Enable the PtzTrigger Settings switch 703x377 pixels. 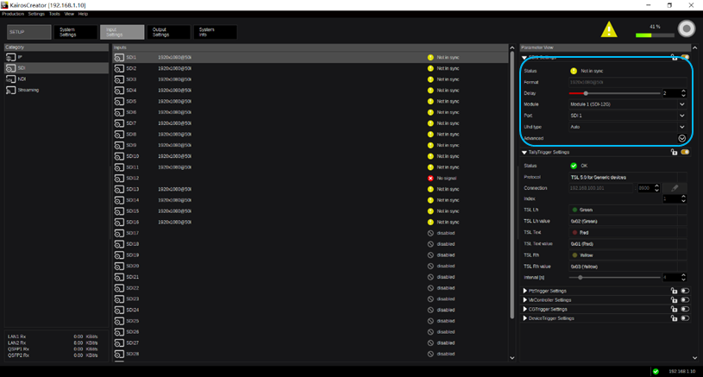coord(685,291)
